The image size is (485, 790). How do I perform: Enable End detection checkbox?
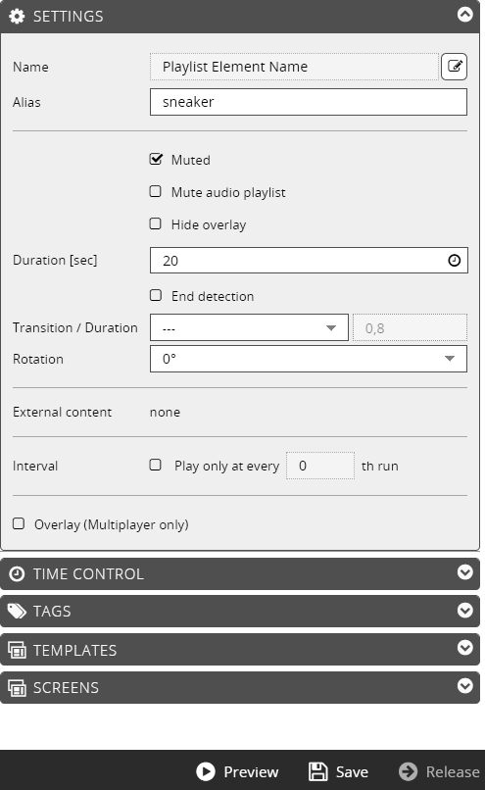point(156,295)
